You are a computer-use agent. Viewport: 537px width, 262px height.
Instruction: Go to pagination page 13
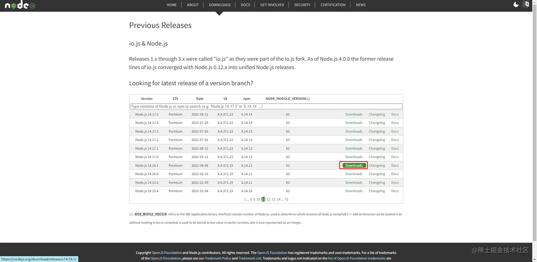pyautogui.click(x=273, y=200)
